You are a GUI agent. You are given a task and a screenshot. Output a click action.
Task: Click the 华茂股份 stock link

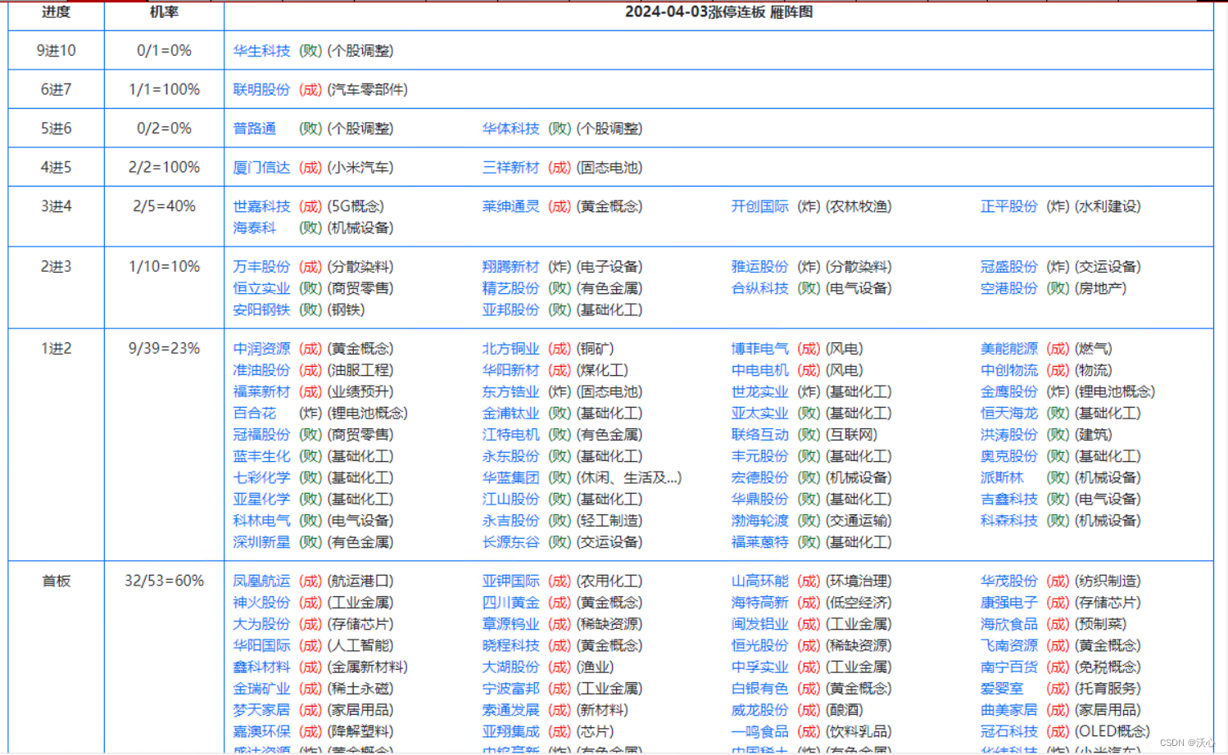pyautogui.click(x=1008, y=581)
